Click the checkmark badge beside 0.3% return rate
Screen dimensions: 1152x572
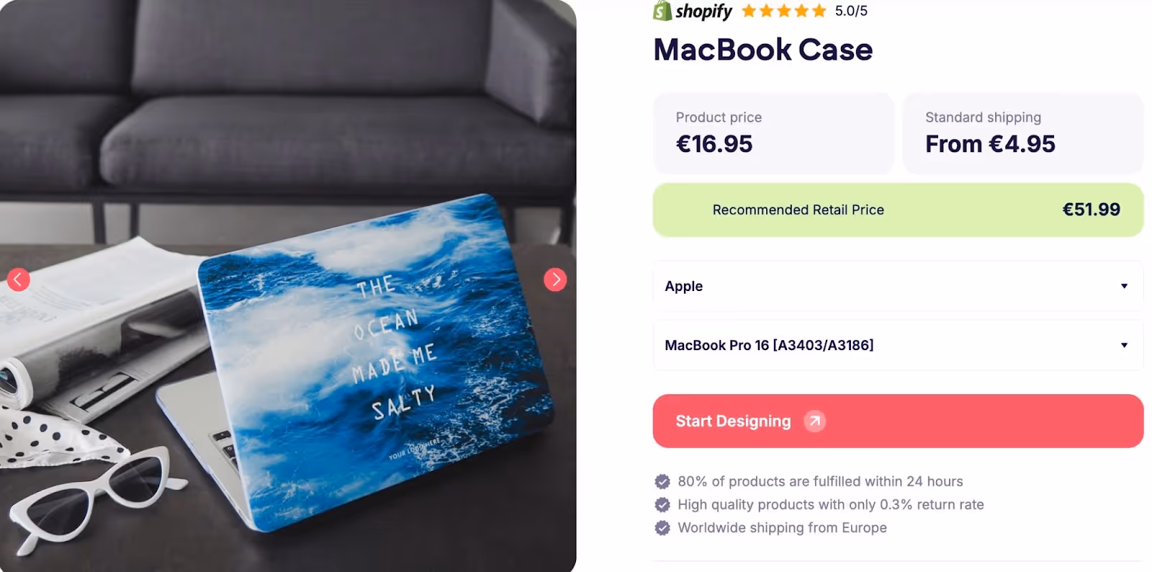tap(662, 504)
